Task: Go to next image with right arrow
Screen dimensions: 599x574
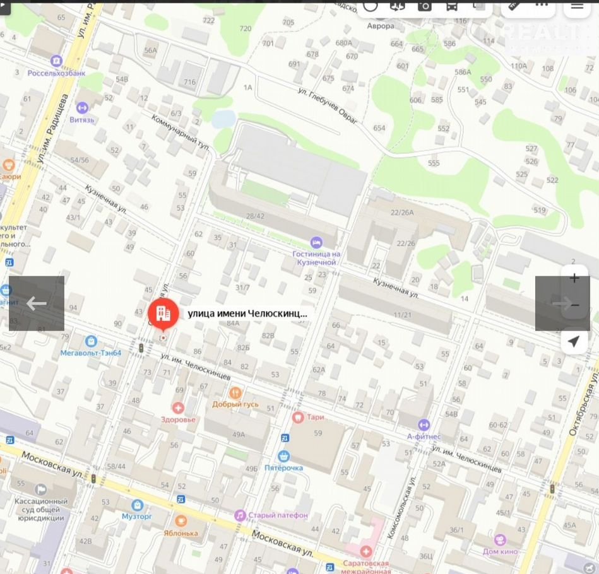Action: pyautogui.click(x=562, y=303)
